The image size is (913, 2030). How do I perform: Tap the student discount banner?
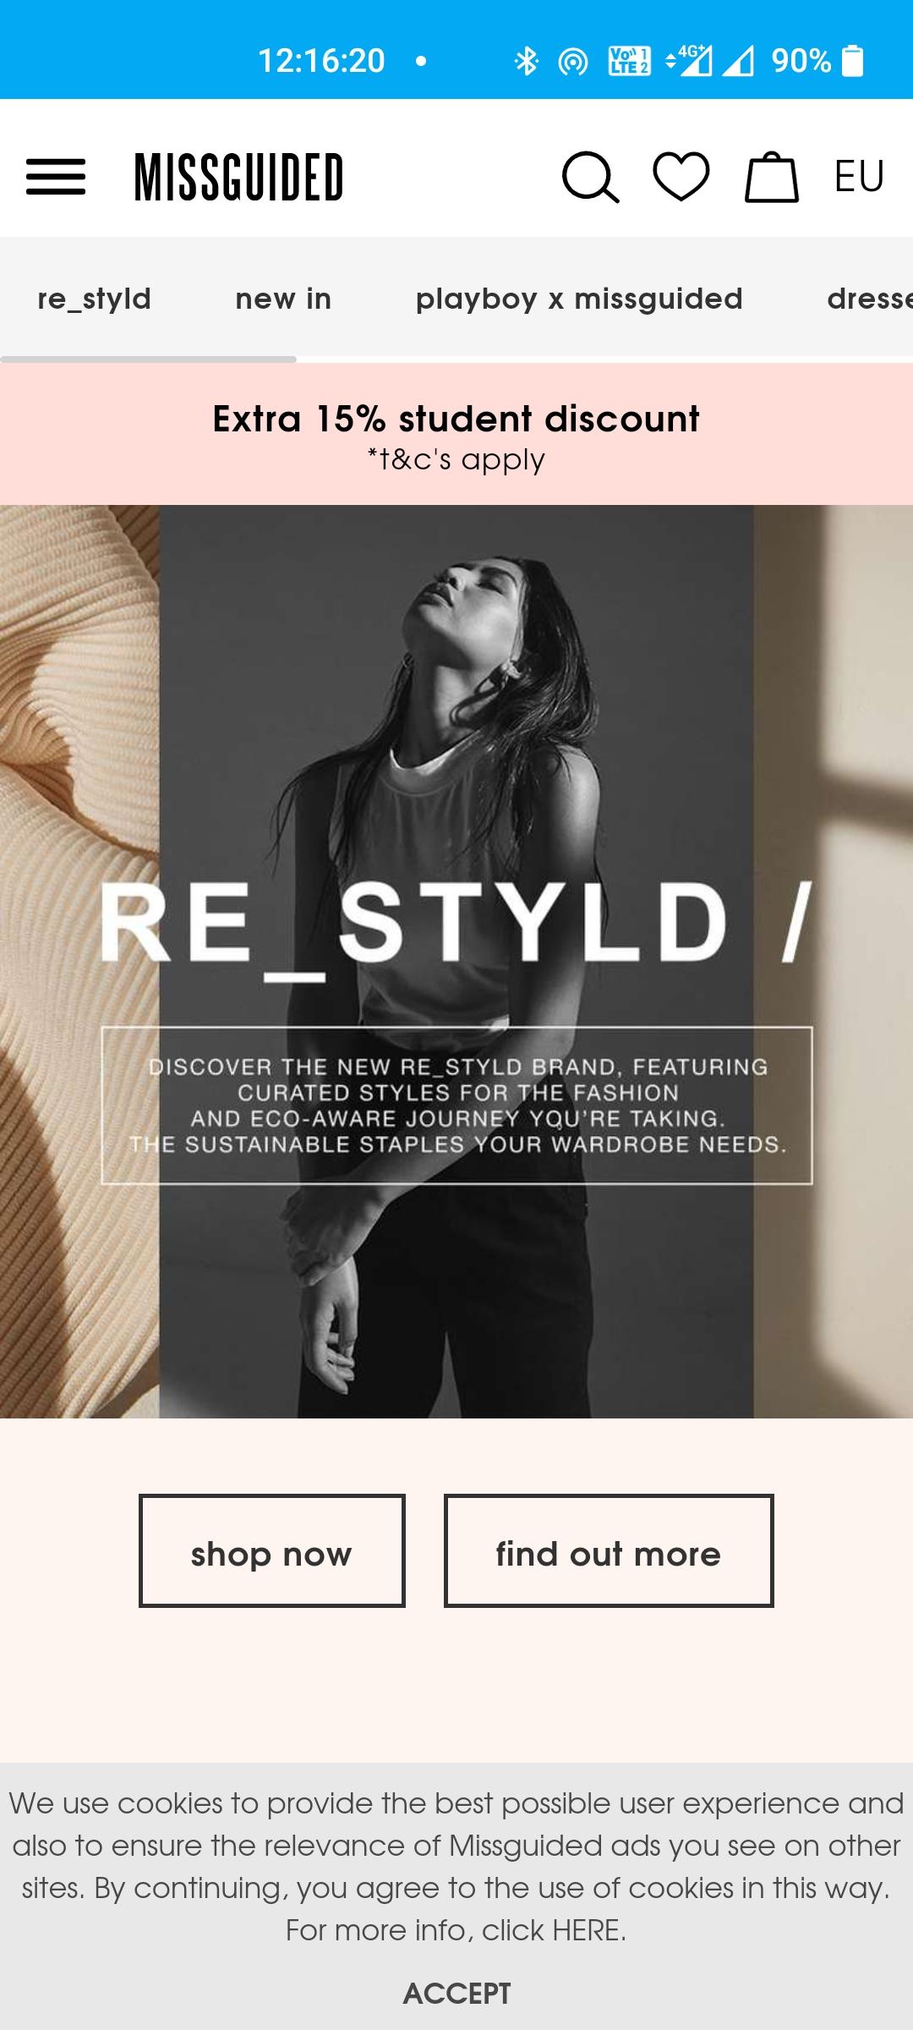[456, 435]
